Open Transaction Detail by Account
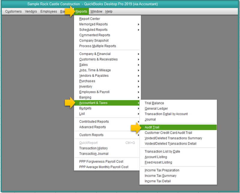 pos(178,114)
